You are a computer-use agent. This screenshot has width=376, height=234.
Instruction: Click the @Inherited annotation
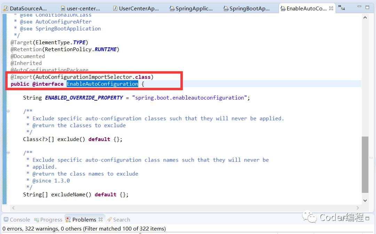pos(26,63)
